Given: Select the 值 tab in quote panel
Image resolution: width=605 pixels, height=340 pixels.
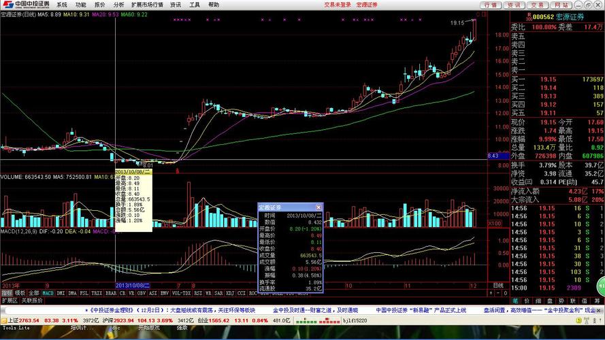Looking at the screenshot, I should (x=584, y=301).
